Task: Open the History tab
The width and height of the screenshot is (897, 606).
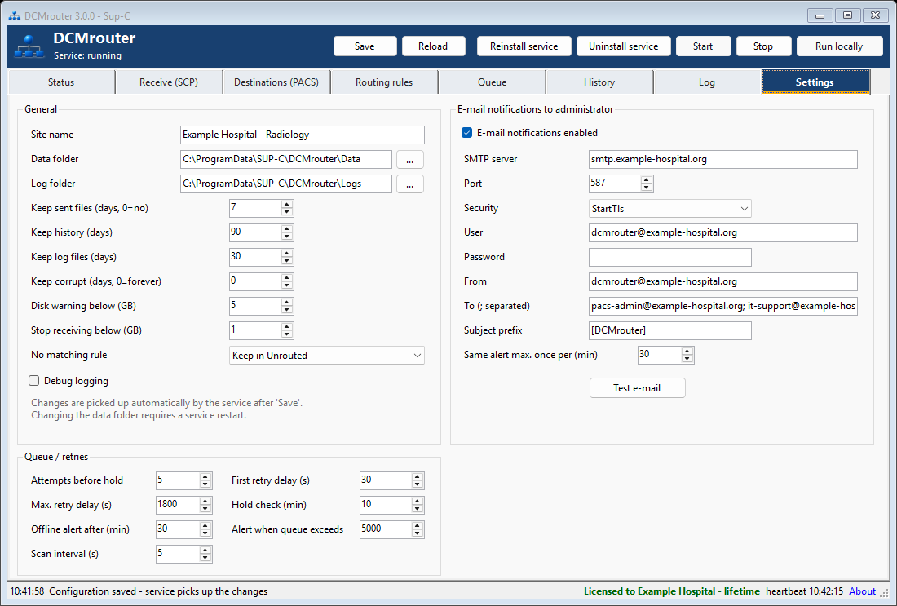Action: tap(599, 82)
